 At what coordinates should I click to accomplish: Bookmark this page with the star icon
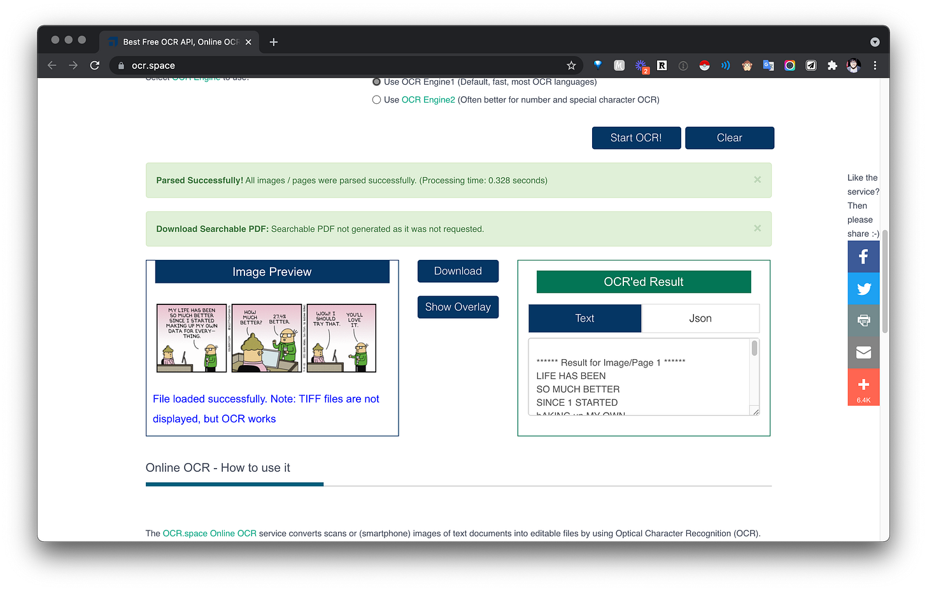tap(571, 66)
